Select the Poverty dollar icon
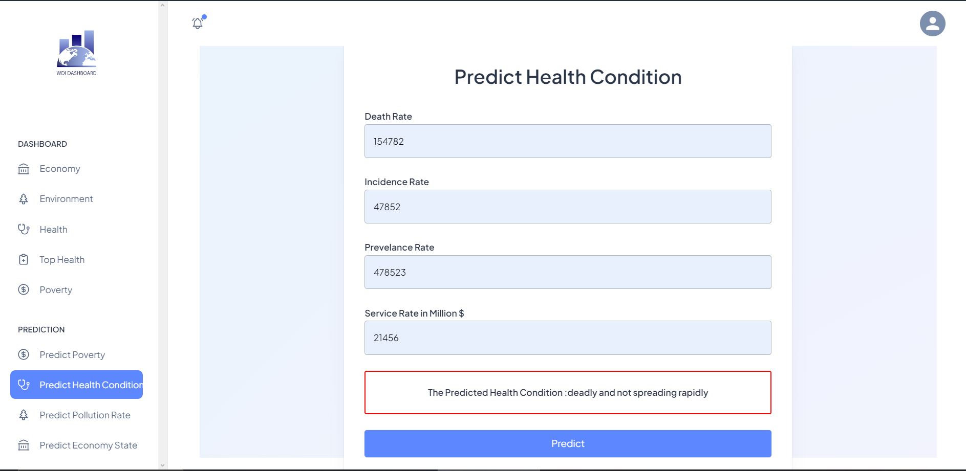 [x=24, y=289]
